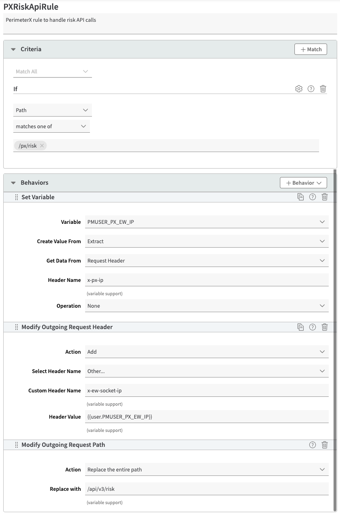Image resolution: width=340 pixels, height=515 pixels.
Task: Delete the If criteria with trash icon
Action: (x=323, y=89)
